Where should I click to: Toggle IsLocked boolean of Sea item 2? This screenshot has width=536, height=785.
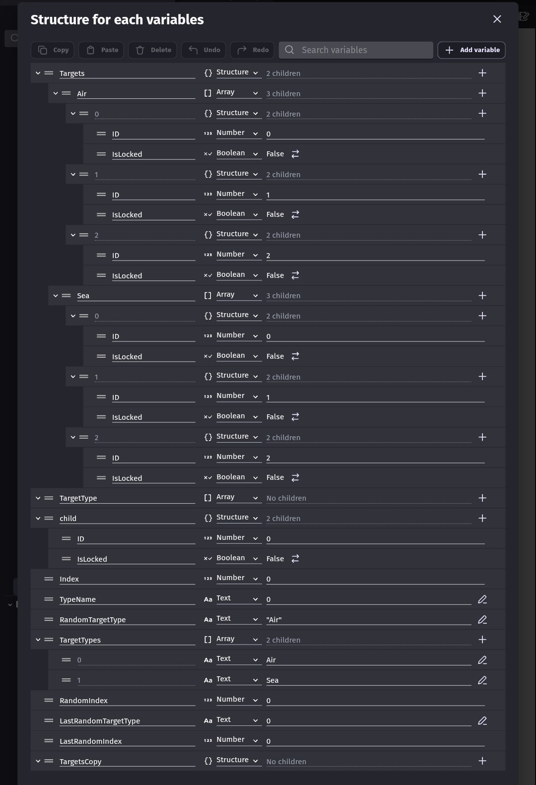[295, 478]
